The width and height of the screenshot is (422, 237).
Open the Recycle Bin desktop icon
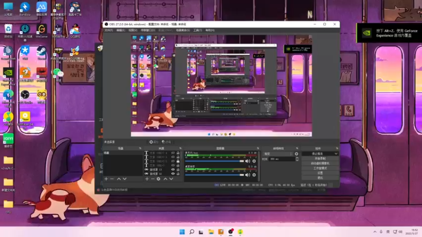[8, 31]
